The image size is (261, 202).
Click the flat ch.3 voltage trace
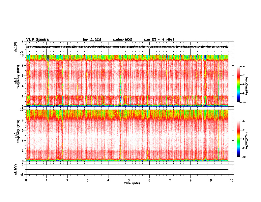pos(127,169)
